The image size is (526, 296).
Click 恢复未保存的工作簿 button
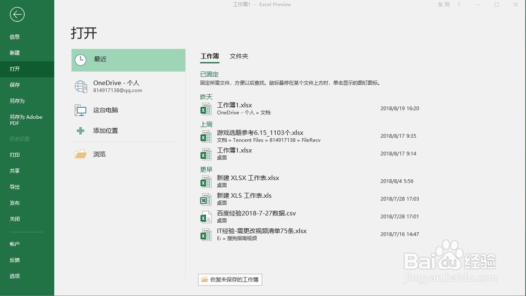(x=230, y=280)
